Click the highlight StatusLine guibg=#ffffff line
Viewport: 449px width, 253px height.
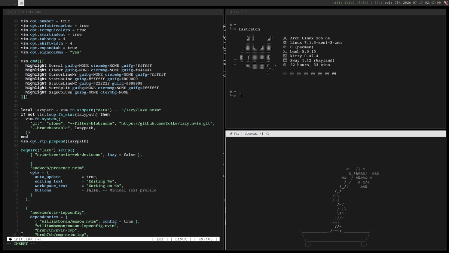coord(82,79)
